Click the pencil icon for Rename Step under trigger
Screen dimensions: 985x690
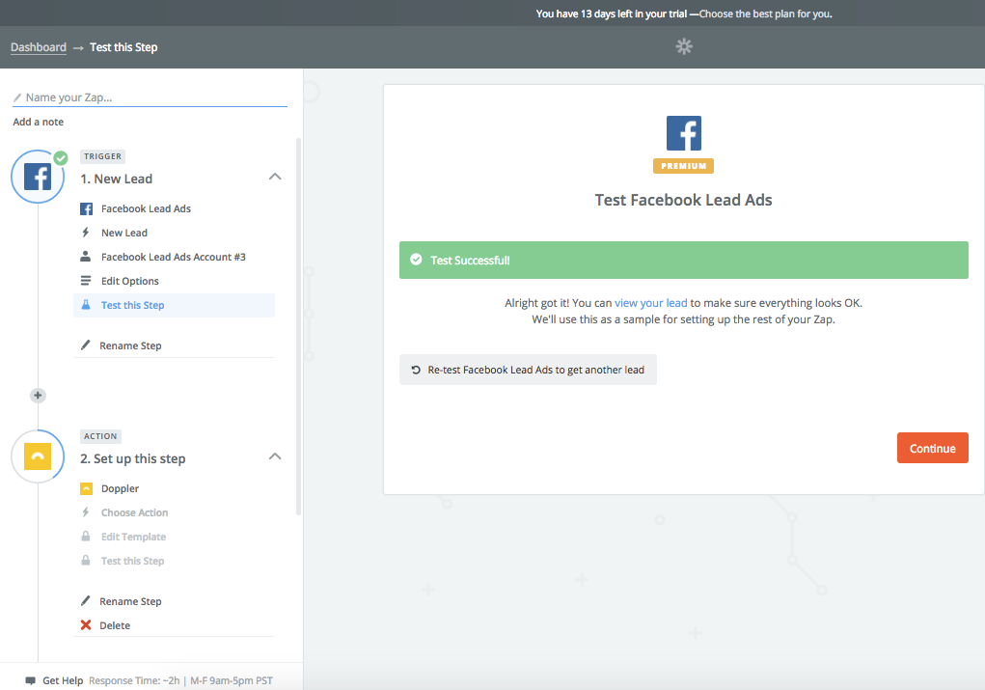(86, 345)
